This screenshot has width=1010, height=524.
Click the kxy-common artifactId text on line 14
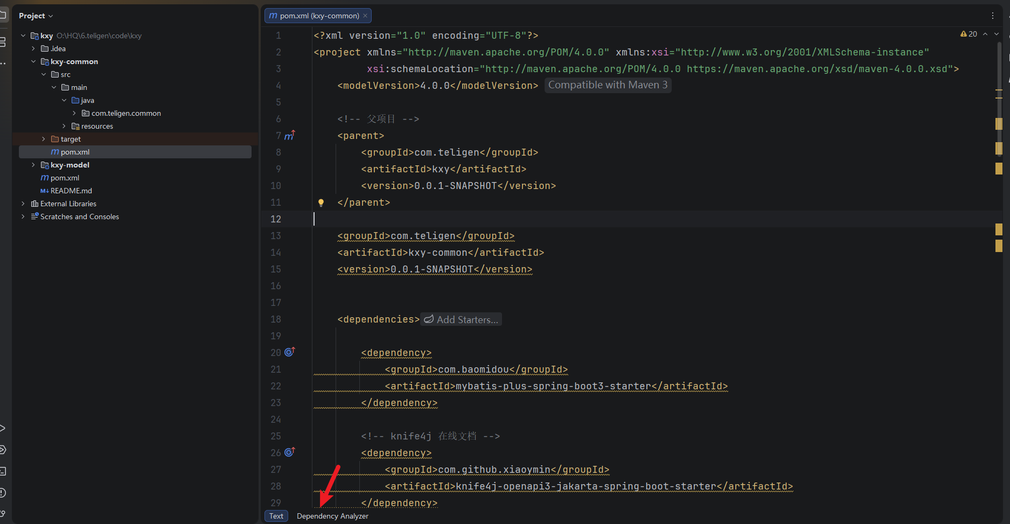(438, 253)
